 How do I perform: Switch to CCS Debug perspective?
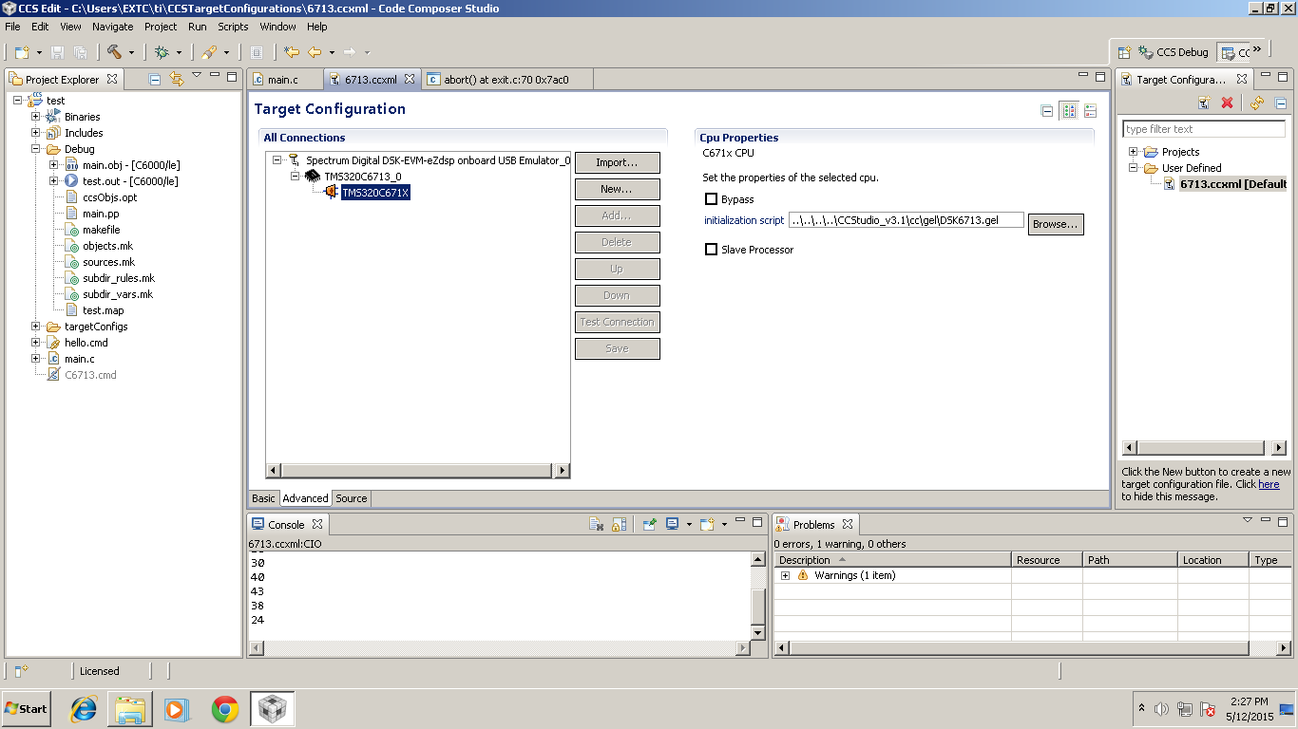click(1173, 52)
